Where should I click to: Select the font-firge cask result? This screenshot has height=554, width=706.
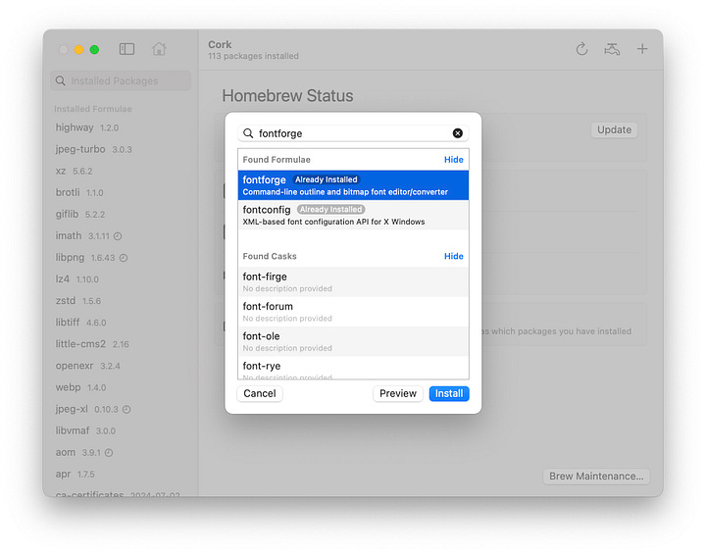point(353,281)
